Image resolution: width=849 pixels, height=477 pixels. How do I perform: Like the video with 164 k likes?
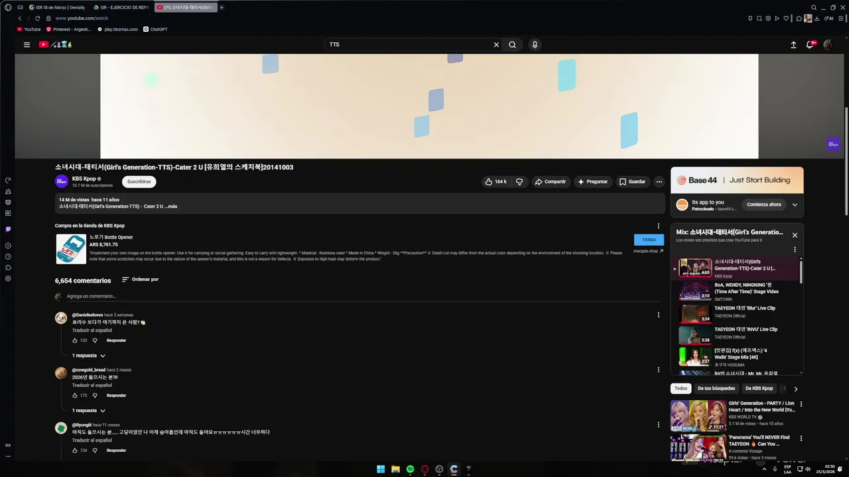coord(495,182)
